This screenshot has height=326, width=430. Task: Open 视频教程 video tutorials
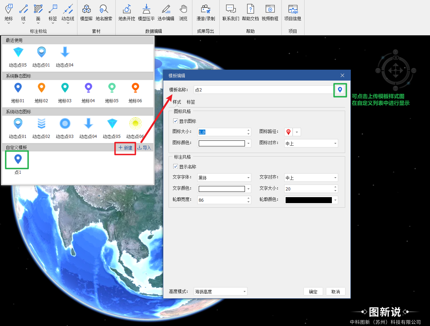(269, 13)
